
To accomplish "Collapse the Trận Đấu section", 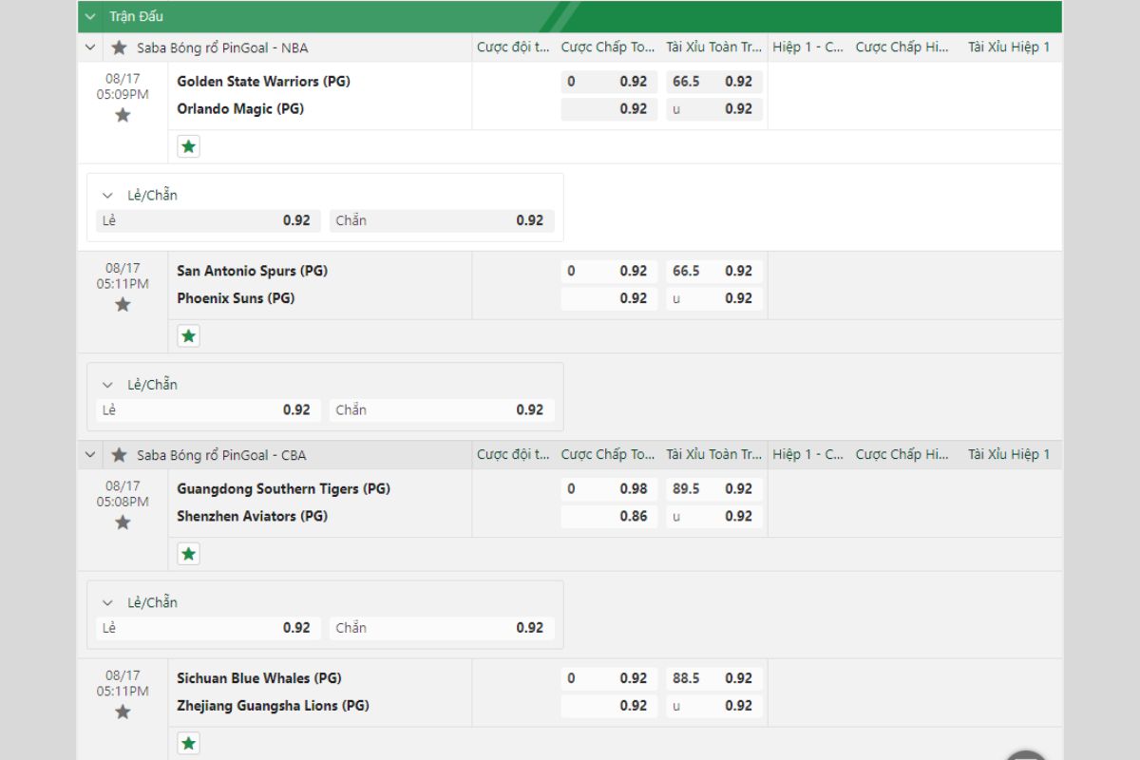I will pyautogui.click(x=90, y=16).
